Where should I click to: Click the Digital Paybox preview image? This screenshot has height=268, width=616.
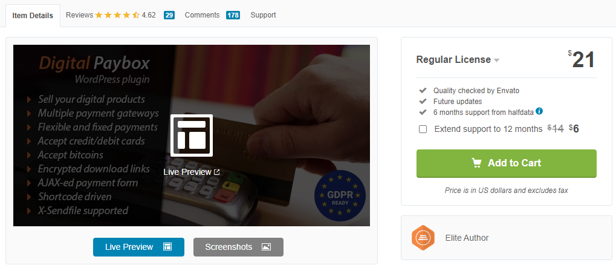point(191,135)
